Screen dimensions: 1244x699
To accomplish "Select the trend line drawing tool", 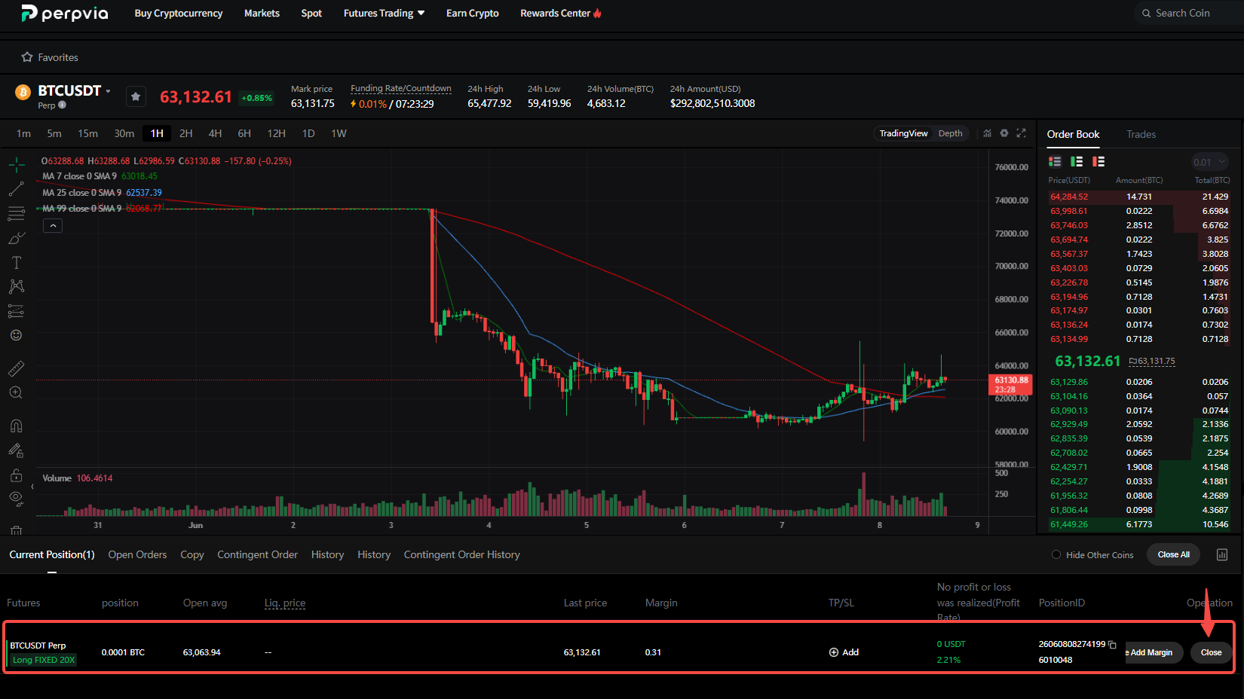I will [x=16, y=189].
